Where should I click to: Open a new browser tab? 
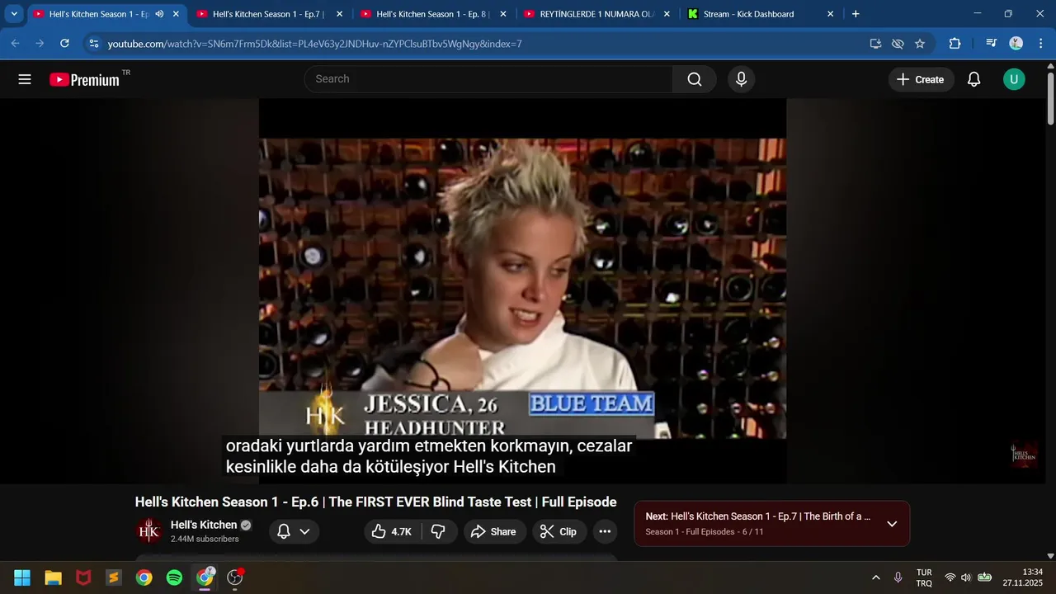point(856,14)
